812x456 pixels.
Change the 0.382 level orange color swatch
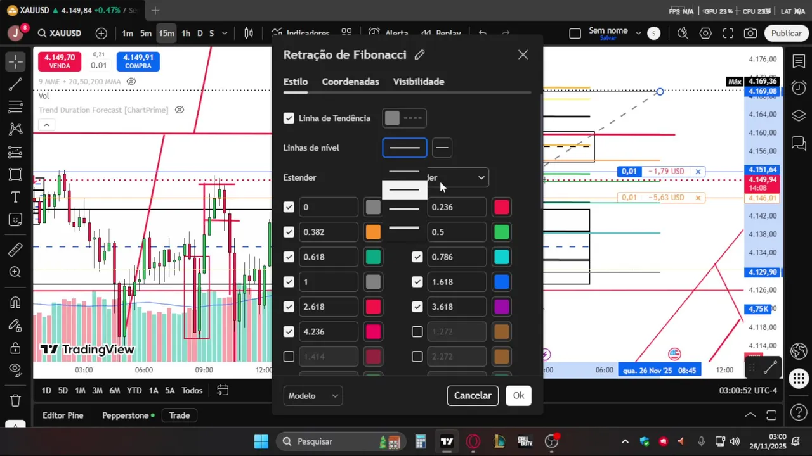[373, 232]
